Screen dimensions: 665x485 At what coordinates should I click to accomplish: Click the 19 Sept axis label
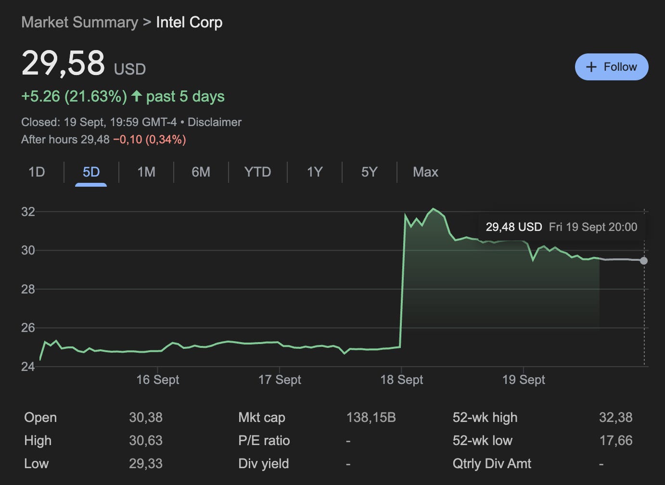click(x=524, y=380)
